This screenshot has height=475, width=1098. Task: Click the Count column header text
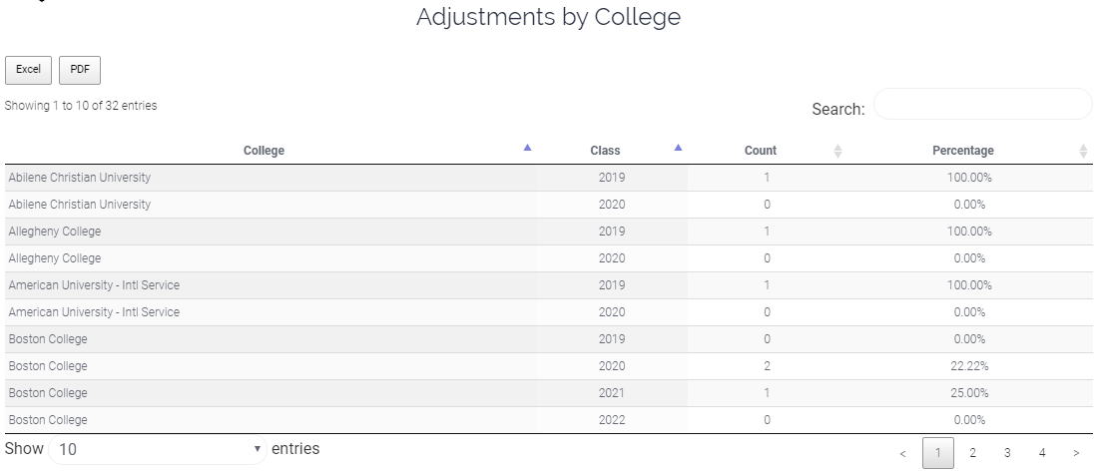[x=761, y=151]
